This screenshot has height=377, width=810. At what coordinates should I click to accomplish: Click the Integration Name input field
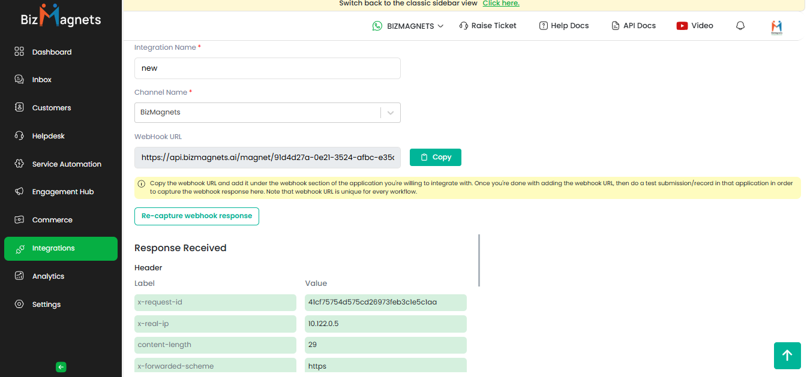pos(267,68)
